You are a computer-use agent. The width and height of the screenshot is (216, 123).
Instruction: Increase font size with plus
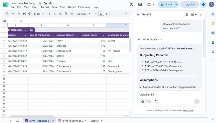[x=107, y=14]
